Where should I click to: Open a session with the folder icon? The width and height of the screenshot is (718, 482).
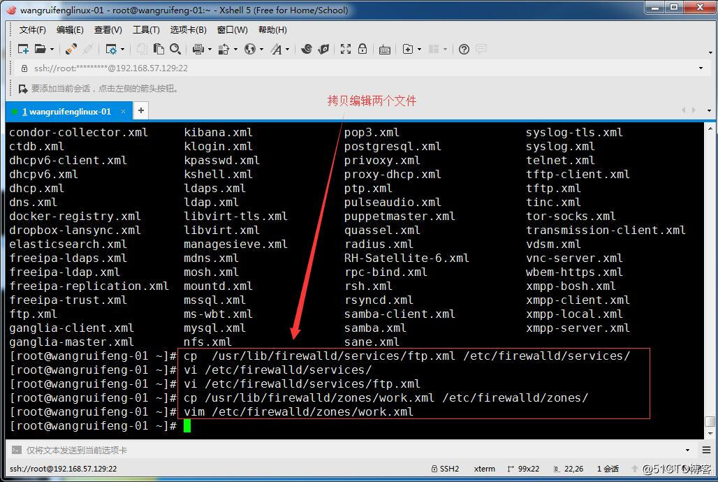pos(41,49)
